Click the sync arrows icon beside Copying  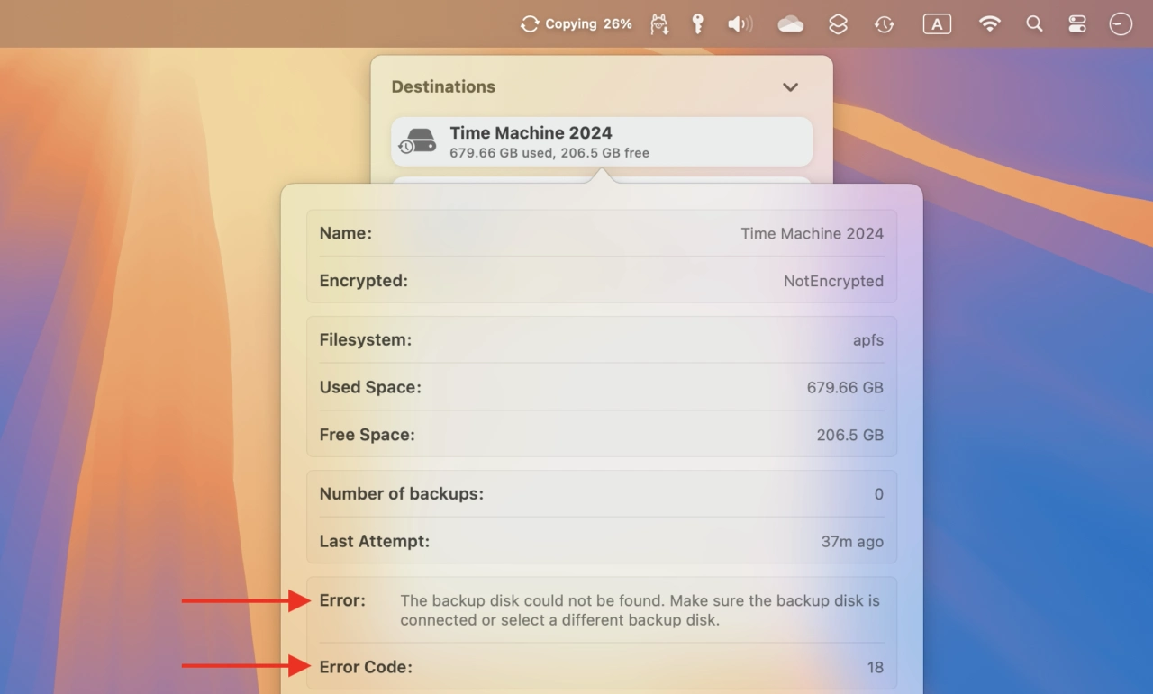pos(530,24)
